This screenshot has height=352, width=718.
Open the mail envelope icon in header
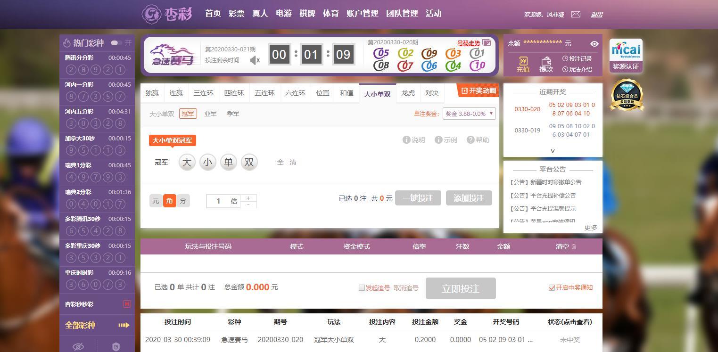pos(576,15)
